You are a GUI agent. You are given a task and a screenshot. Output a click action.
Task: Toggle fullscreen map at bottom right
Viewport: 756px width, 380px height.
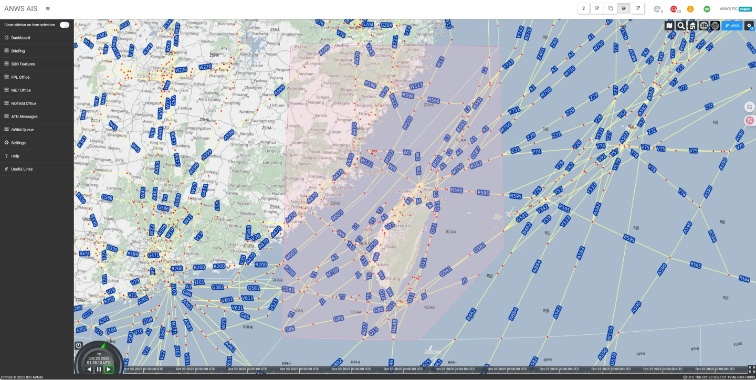click(751, 370)
